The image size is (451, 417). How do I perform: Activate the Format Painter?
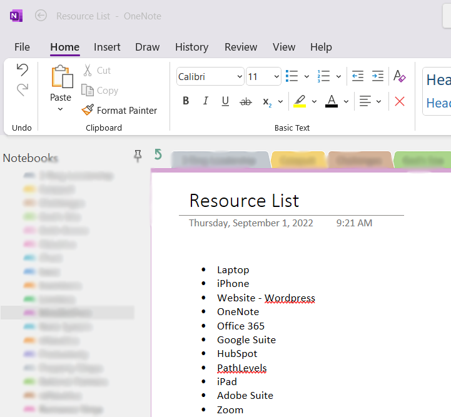(x=119, y=110)
